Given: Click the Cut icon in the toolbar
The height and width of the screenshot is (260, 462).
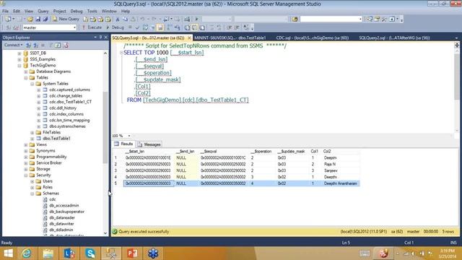Looking at the screenshot, I should click(x=117, y=19).
